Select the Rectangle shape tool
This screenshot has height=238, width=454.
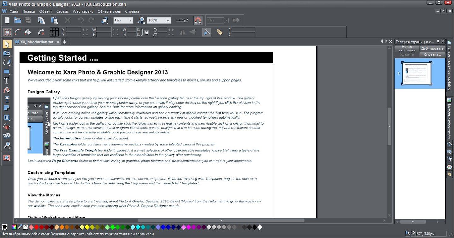click(x=7, y=72)
